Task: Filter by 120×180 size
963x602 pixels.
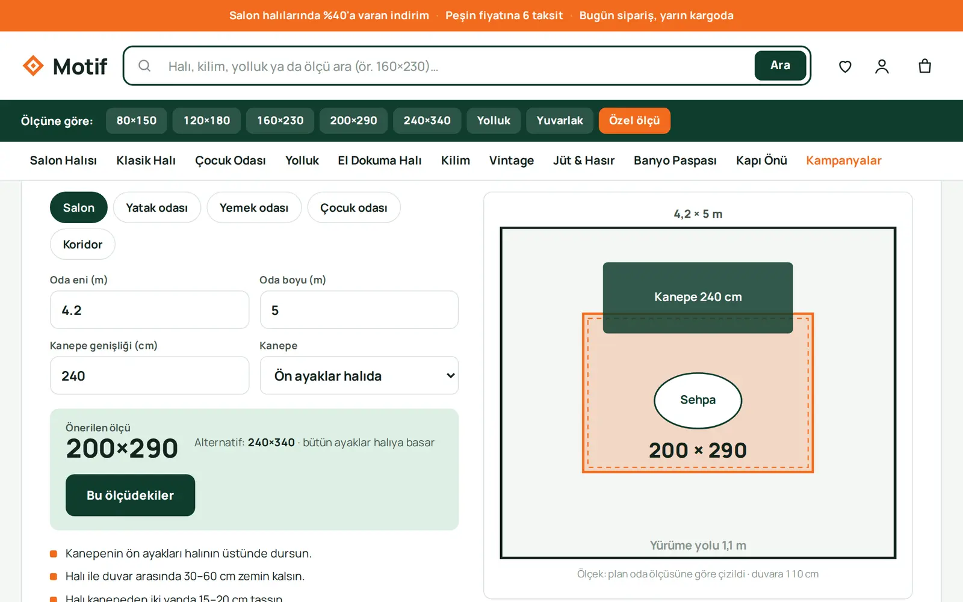Action: [x=207, y=121]
